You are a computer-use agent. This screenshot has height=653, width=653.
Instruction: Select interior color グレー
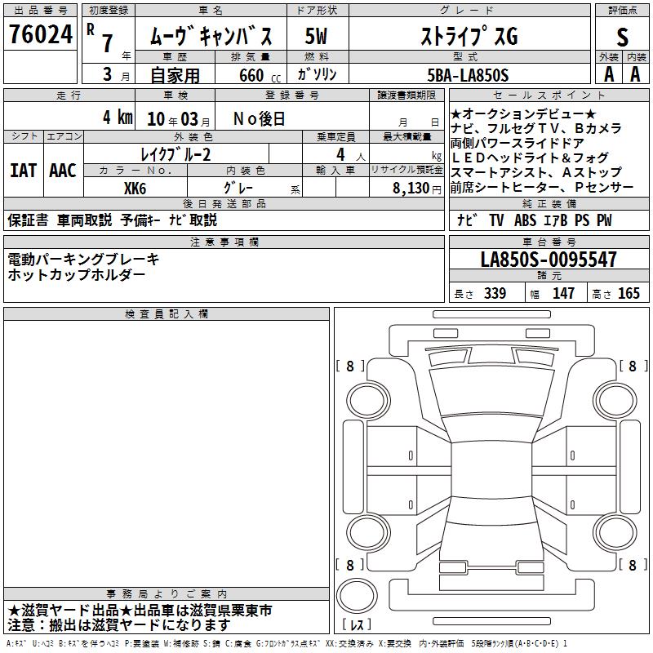click(238, 189)
